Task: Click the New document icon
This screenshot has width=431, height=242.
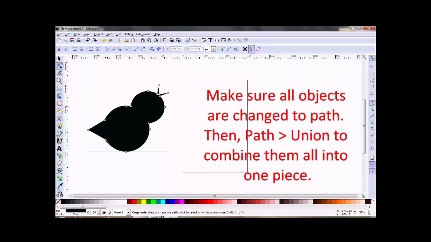Action: click(59, 40)
